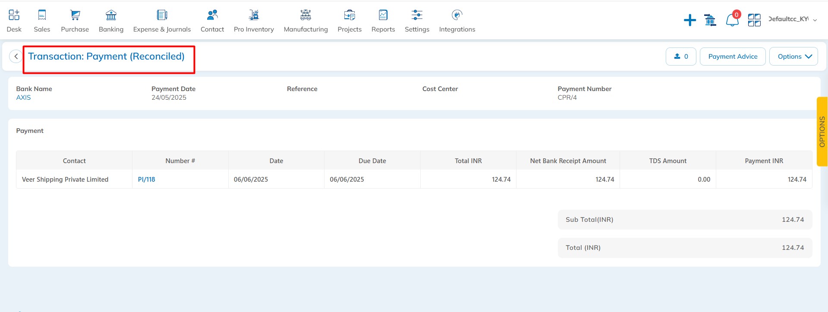Open the Integrations plug icon

(x=457, y=15)
